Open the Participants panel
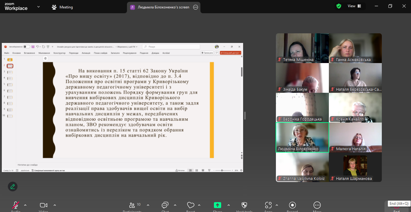Screen dimensions: 411x212 tap(132, 205)
